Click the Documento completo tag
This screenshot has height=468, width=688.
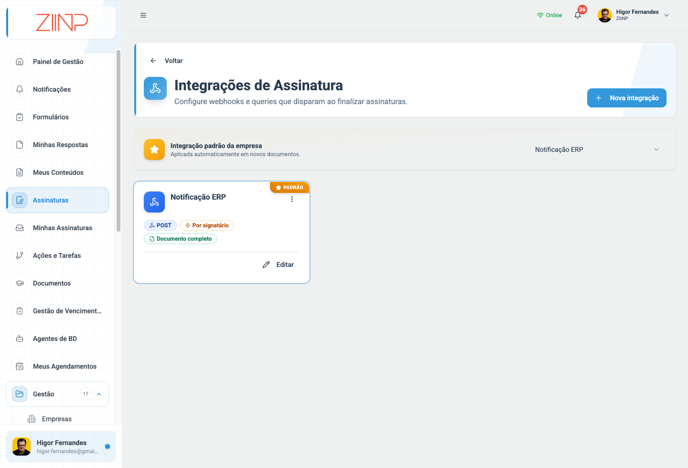pos(180,239)
